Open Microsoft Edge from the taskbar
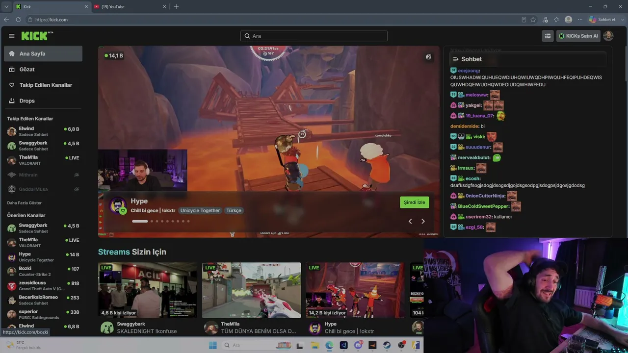Viewport: 628px width, 353px height. pos(329,345)
